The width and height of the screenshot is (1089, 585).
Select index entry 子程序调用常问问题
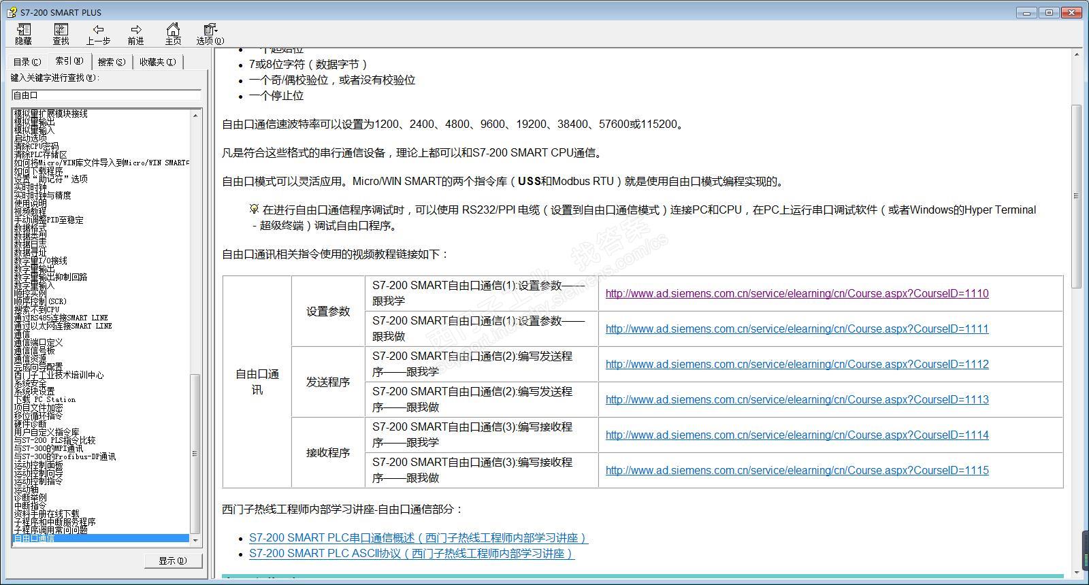click(51, 530)
